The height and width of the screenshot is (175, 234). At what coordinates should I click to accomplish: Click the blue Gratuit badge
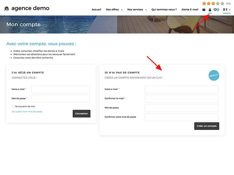pos(214,75)
